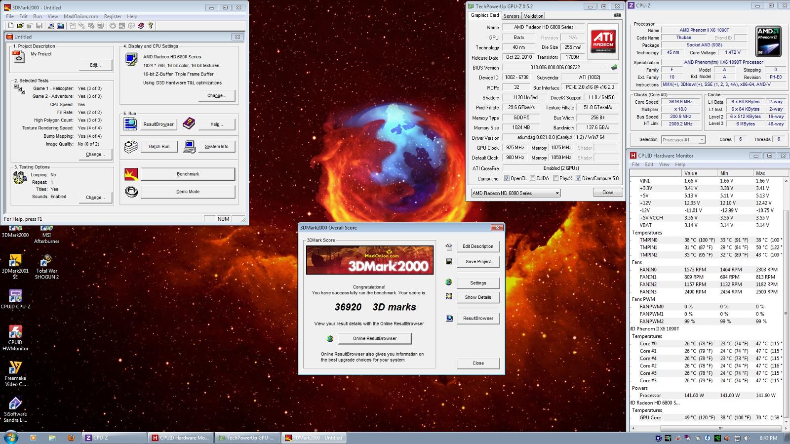Click the batch run stack toolbar icon

131,25
